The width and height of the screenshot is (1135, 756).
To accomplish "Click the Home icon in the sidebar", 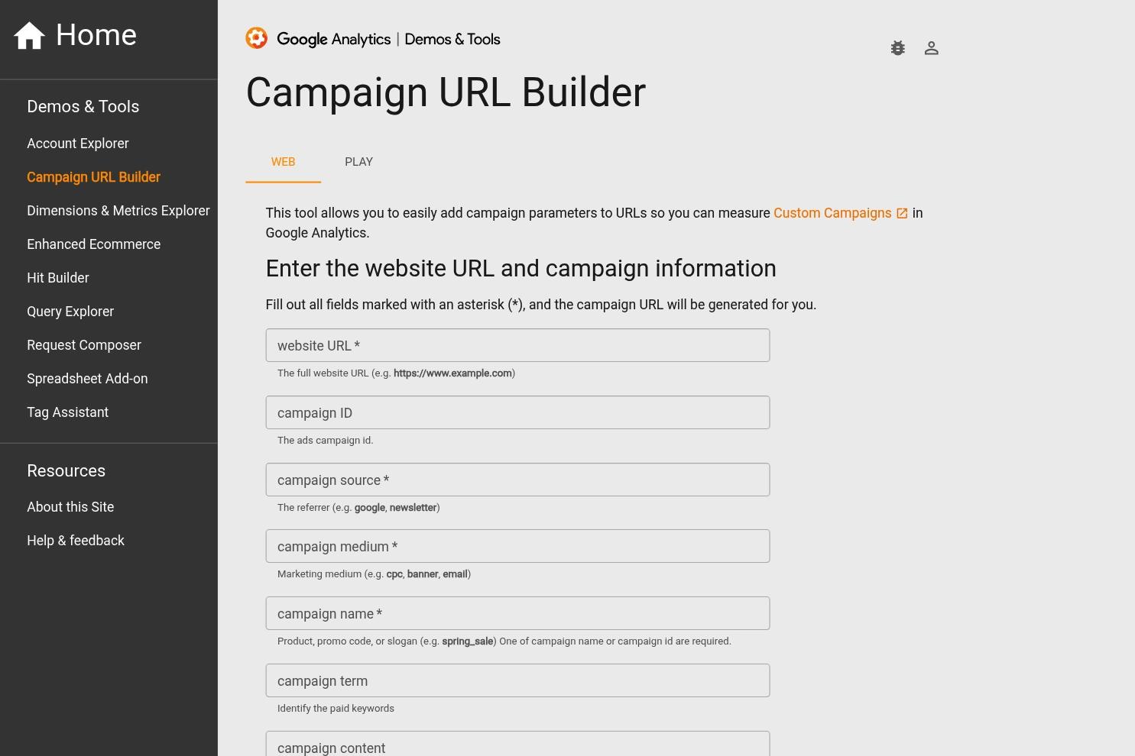I will 29,34.
